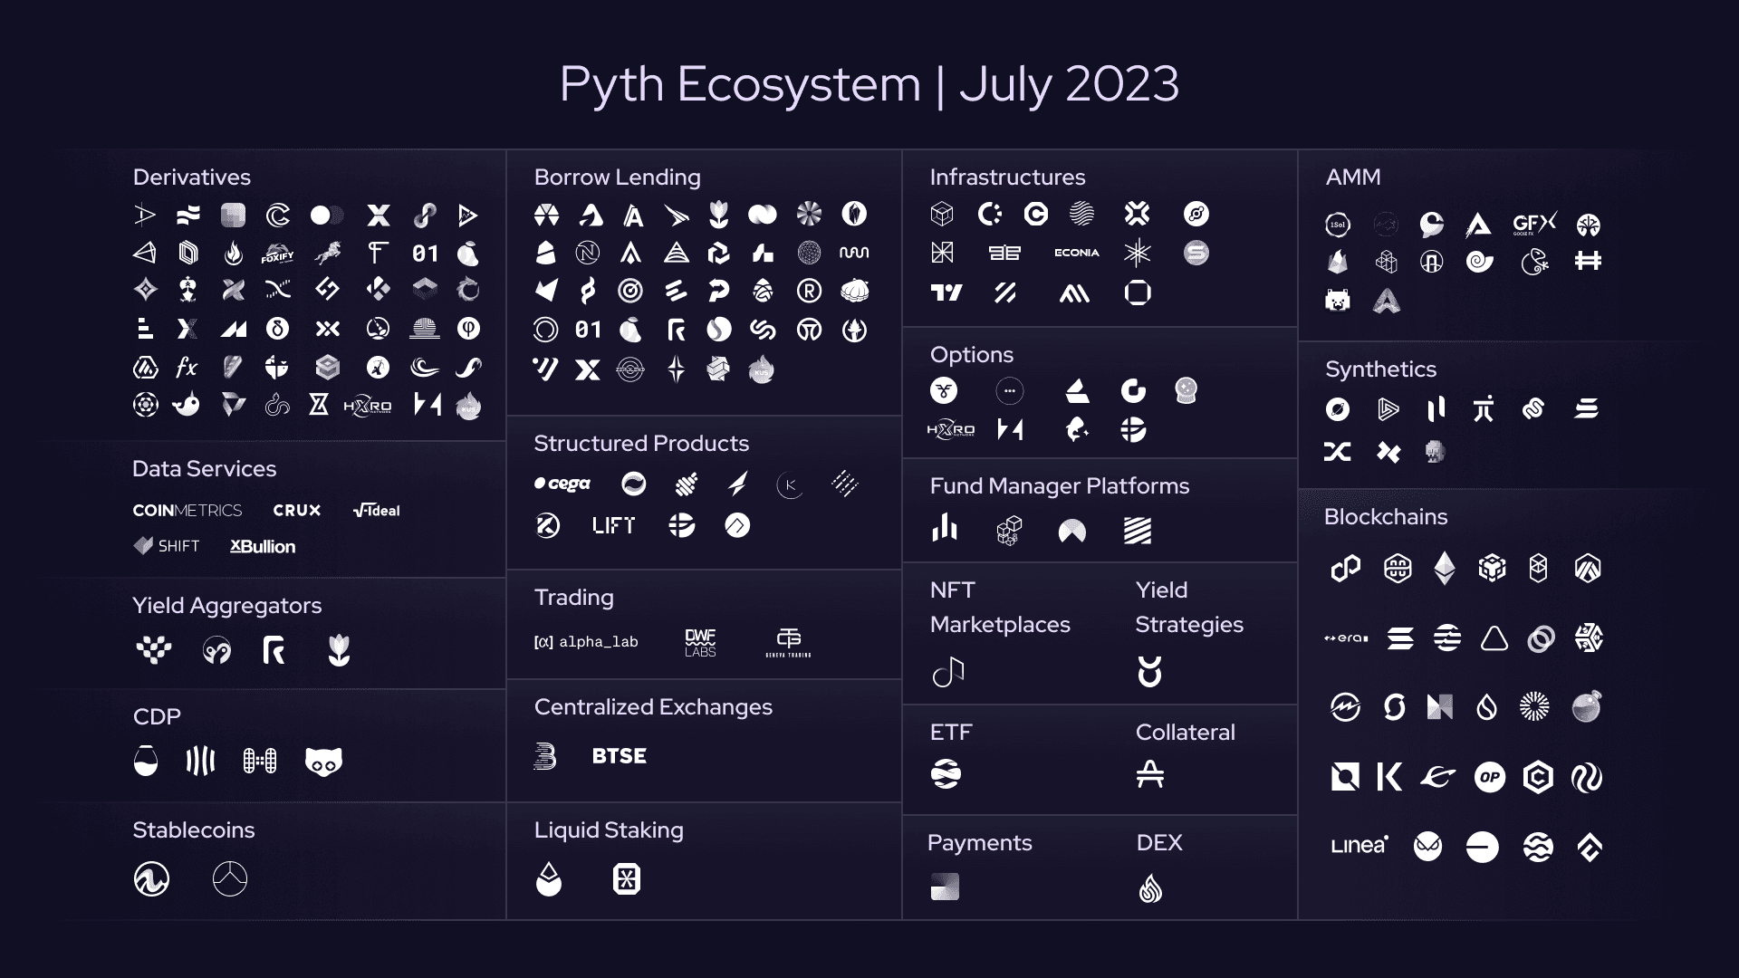The width and height of the screenshot is (1739, 978).
Task: Click the alpha_lab logo under Trading
Action: coord(586,642)
